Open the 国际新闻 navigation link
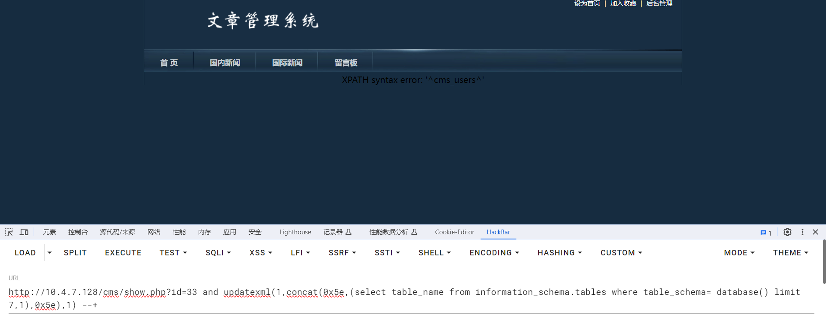826x322 pixels. point(287,63)
